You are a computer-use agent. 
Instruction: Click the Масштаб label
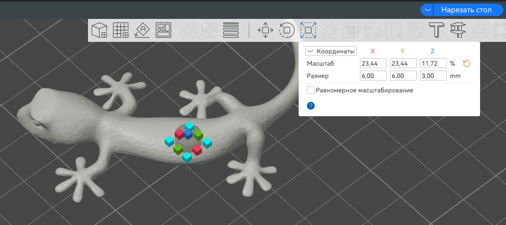320,64
